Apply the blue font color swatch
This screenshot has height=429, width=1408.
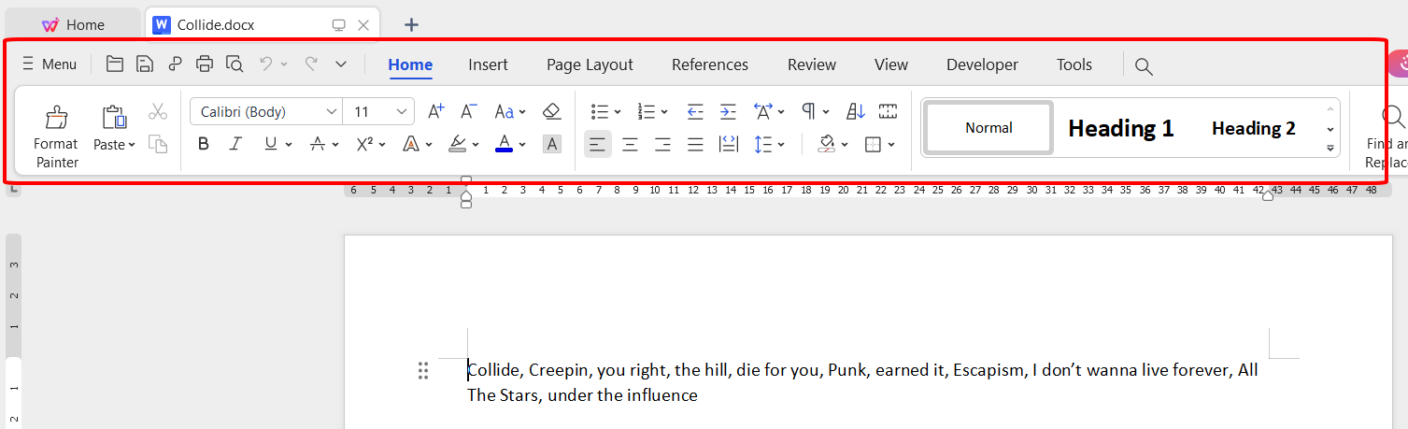click(504, 144)
